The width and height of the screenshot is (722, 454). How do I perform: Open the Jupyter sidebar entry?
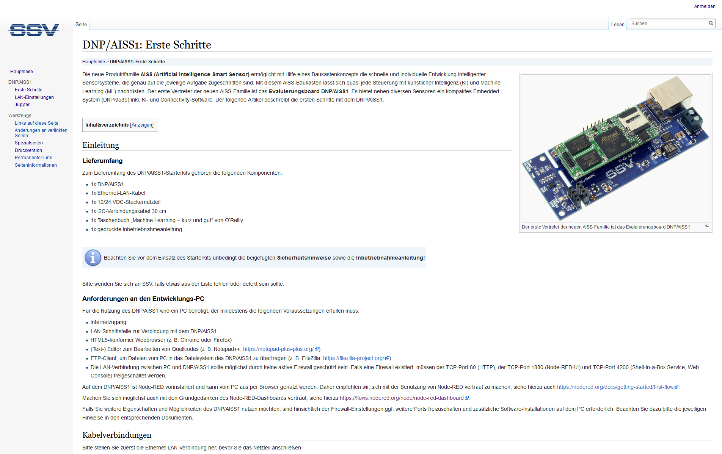pyautogui.click(x=22, y=104)
